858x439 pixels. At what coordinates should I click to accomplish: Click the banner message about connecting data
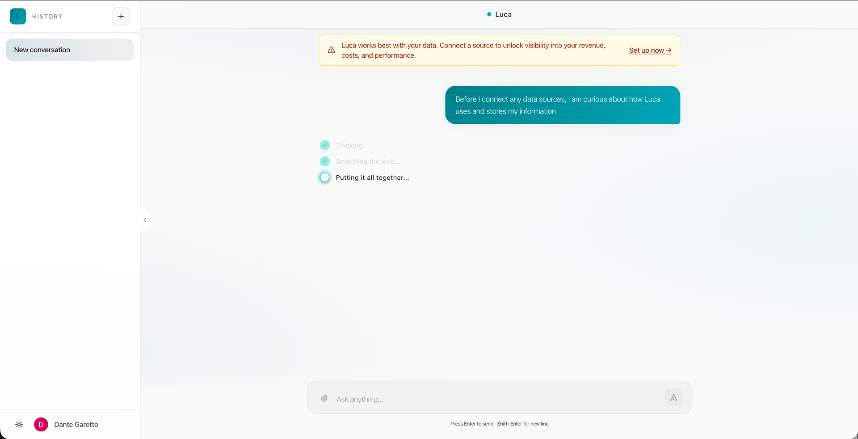tap(473, 51)
